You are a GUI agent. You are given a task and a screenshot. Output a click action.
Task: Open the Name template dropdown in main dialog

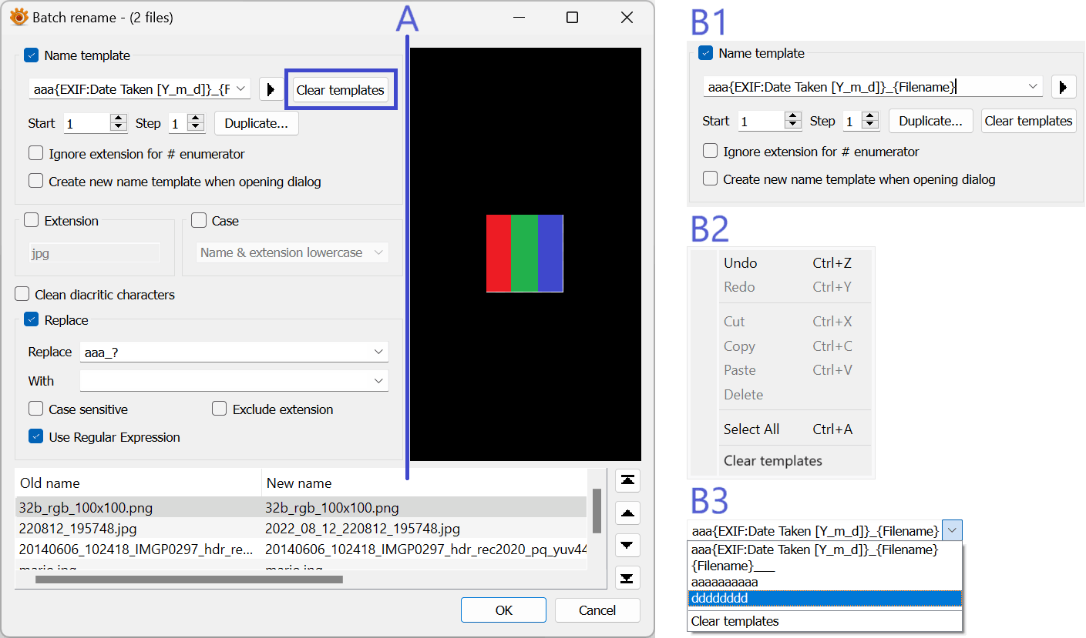(x=241, y=89)
